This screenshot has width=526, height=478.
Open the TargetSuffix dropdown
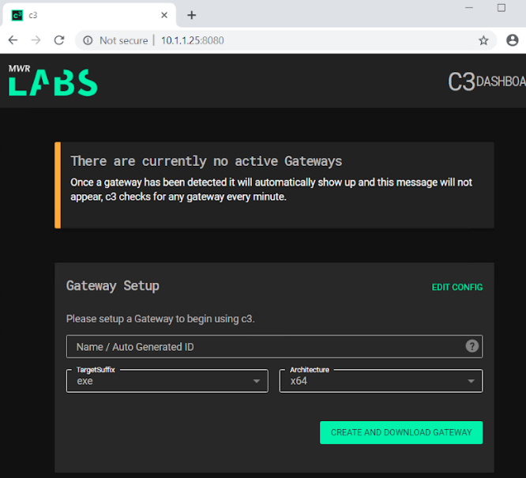[167, 381]
